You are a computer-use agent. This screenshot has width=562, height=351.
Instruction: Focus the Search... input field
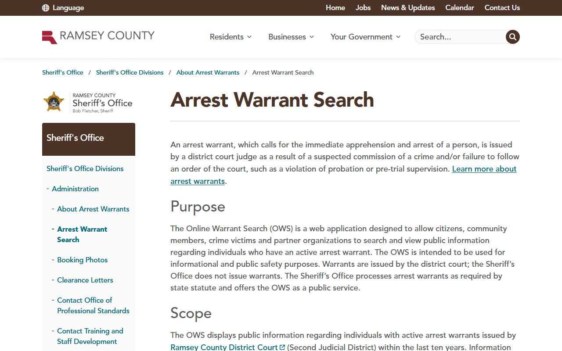click(x=460, y=37)
